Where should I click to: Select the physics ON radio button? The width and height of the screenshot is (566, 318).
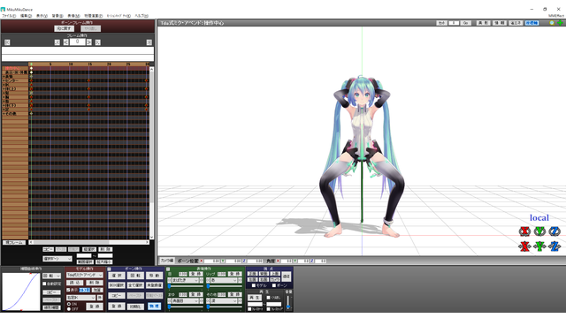click(69, 304)
